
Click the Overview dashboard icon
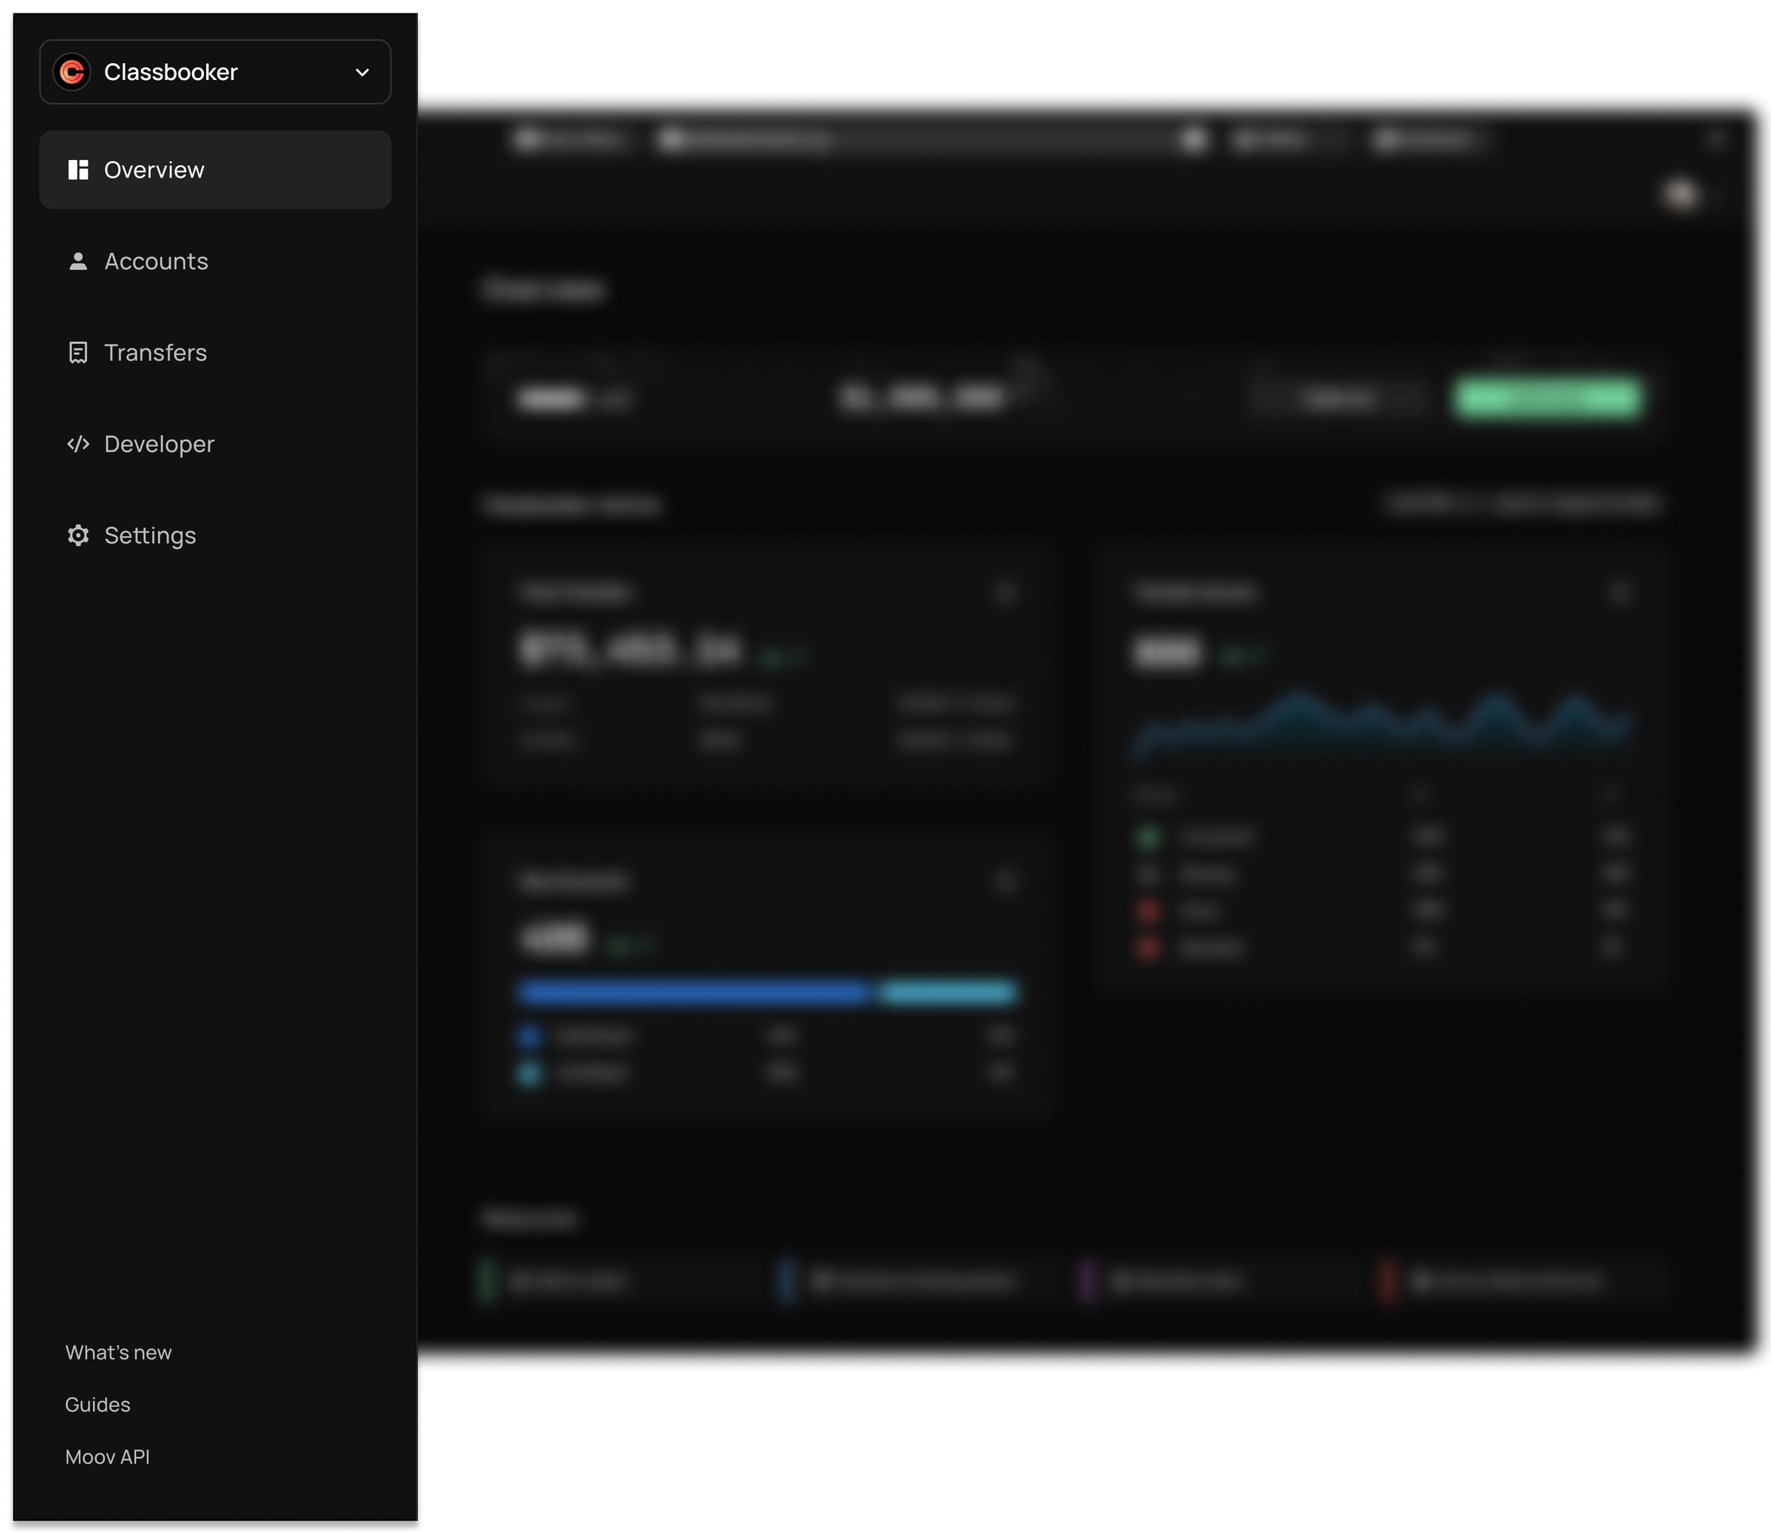coord(78,169)
